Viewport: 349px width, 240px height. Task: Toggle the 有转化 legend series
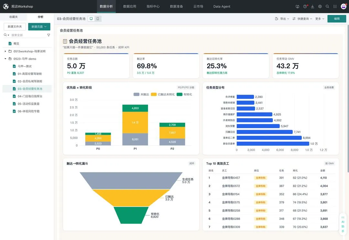click(184, 94)
